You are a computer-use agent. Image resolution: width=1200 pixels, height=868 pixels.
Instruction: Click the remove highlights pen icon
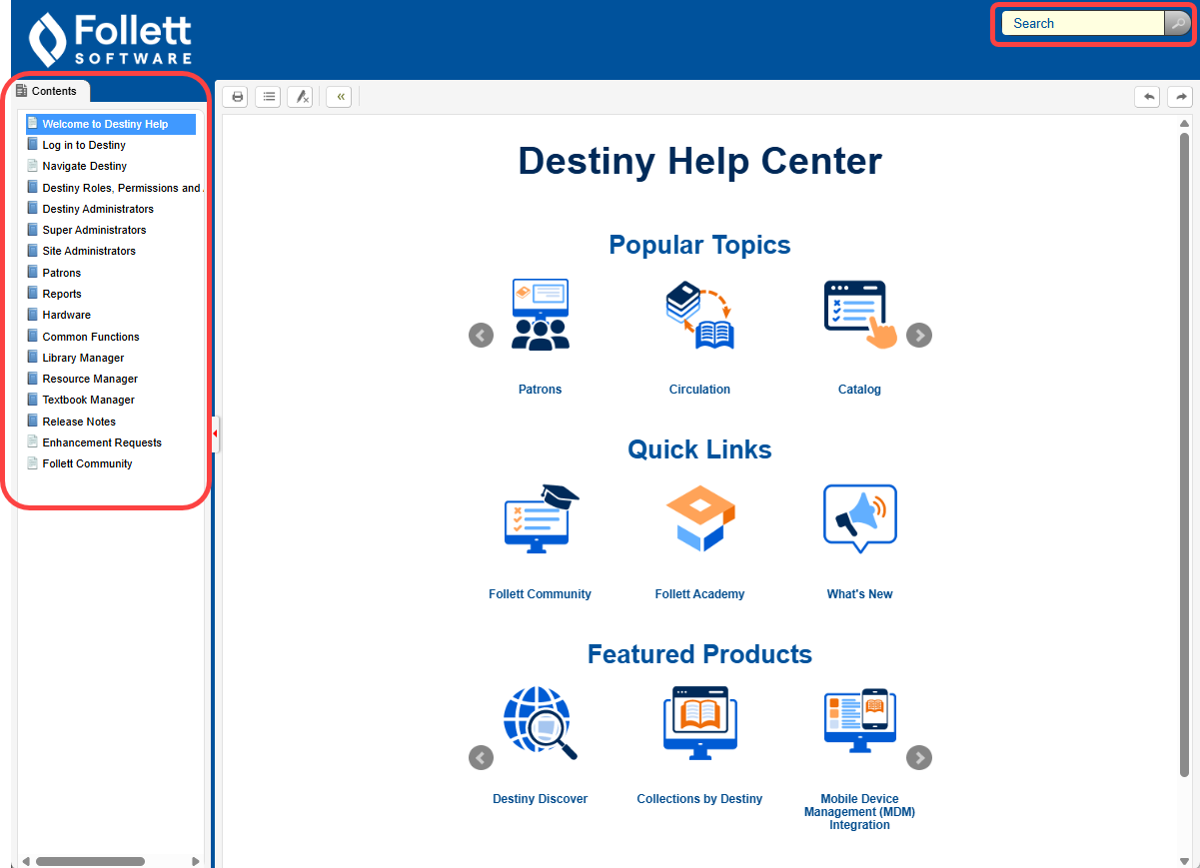tap(300, 96)
